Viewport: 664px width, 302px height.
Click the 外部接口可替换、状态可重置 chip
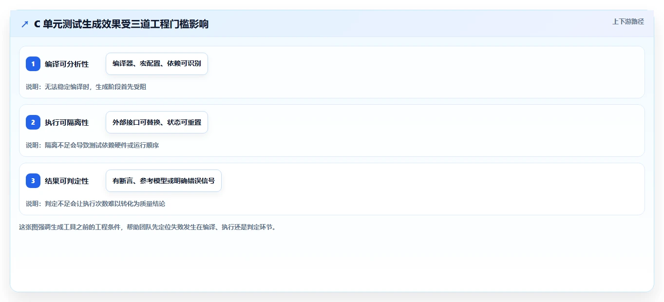tap(157, 122)
